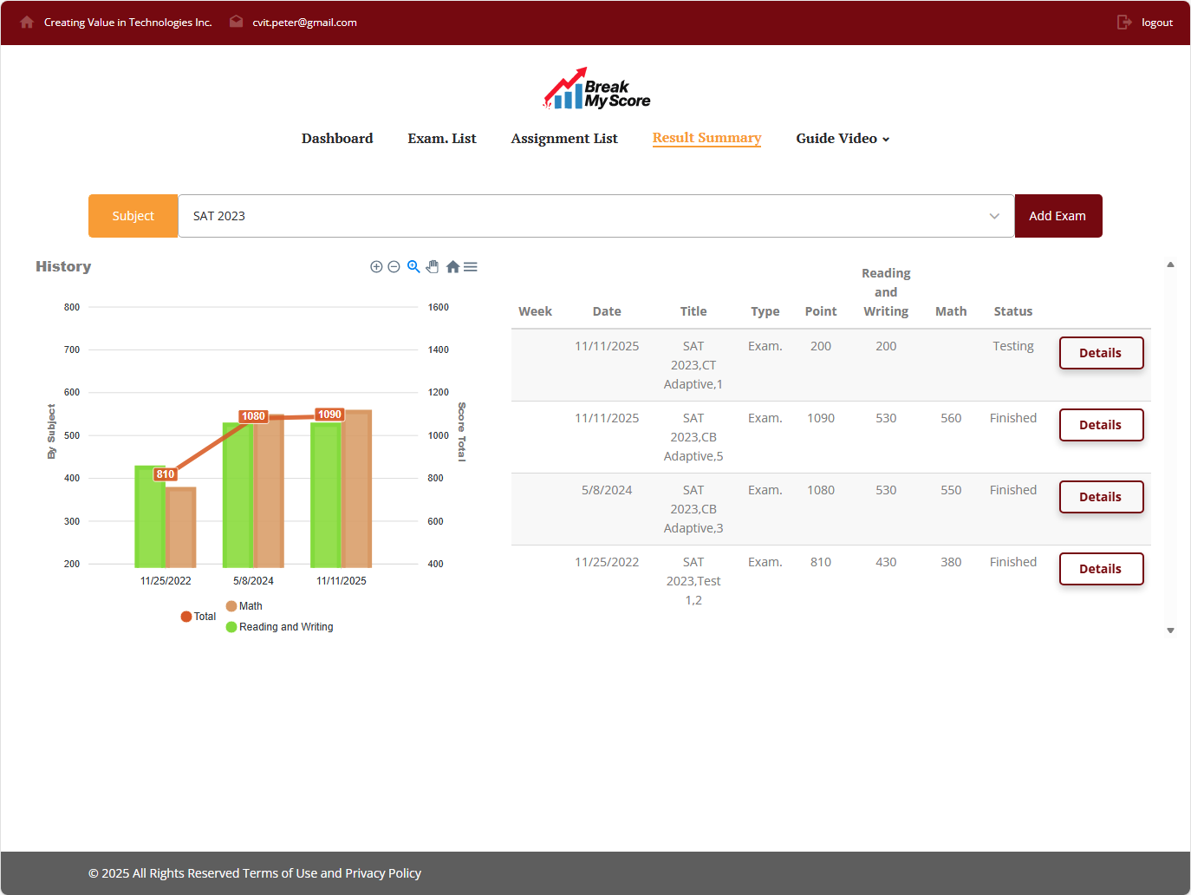Toggle the Total series in chart legend
The width and height of the screenshot is (1191, 895).
pos(198,617)
